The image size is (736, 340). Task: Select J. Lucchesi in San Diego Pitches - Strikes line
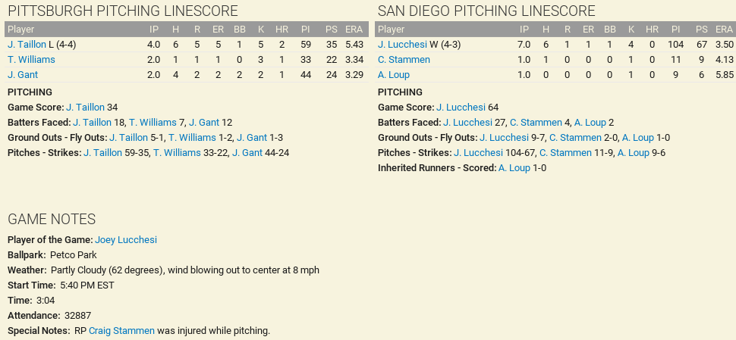click(x=478, y=153)
